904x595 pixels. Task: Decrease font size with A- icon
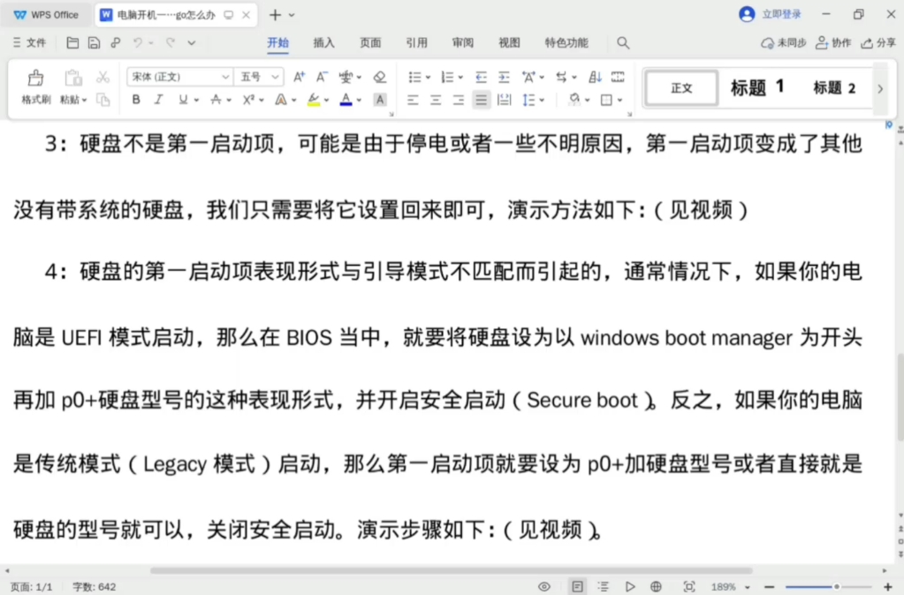[322, 77]
